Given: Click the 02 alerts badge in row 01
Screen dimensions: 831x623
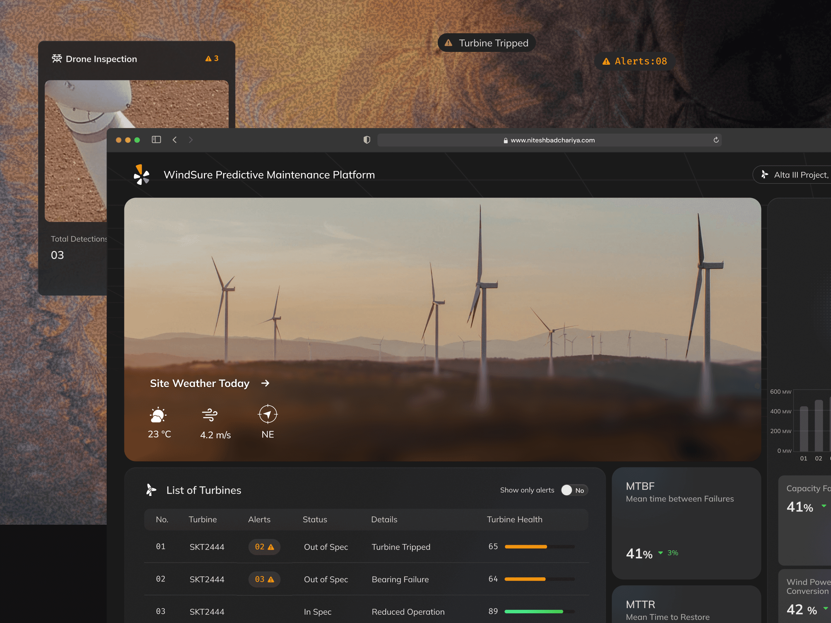Looking at the screenshot, I should 264,547.
